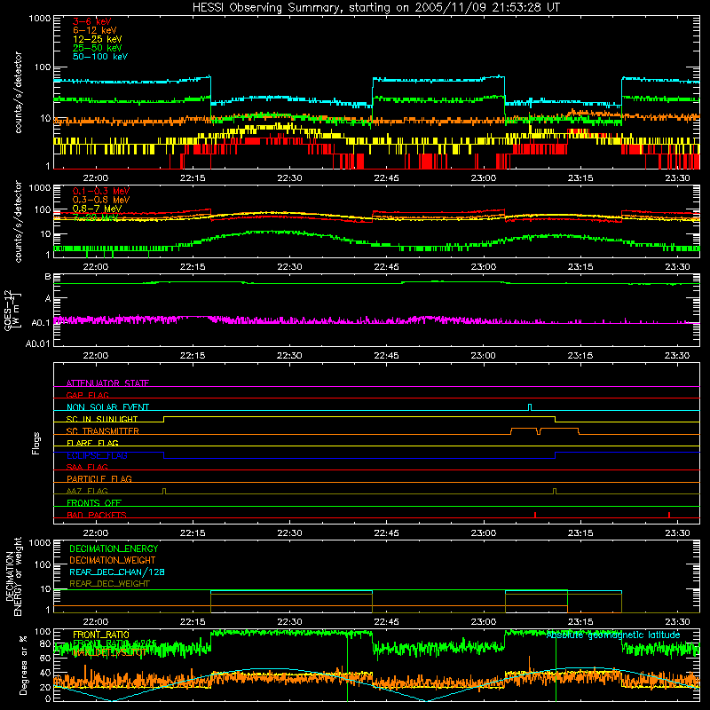Viewport: 710px width, 710px height.
Task: Select the NON_SOLAR_EVENT flag label
Action: point(107,407)
